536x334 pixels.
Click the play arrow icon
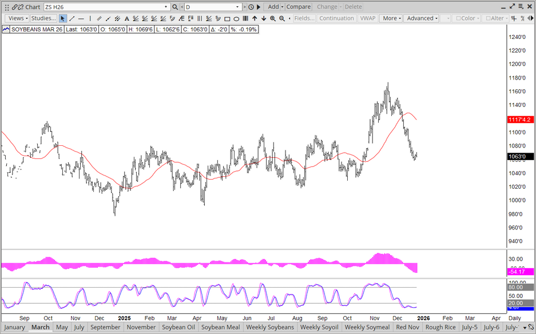[259, 7]
